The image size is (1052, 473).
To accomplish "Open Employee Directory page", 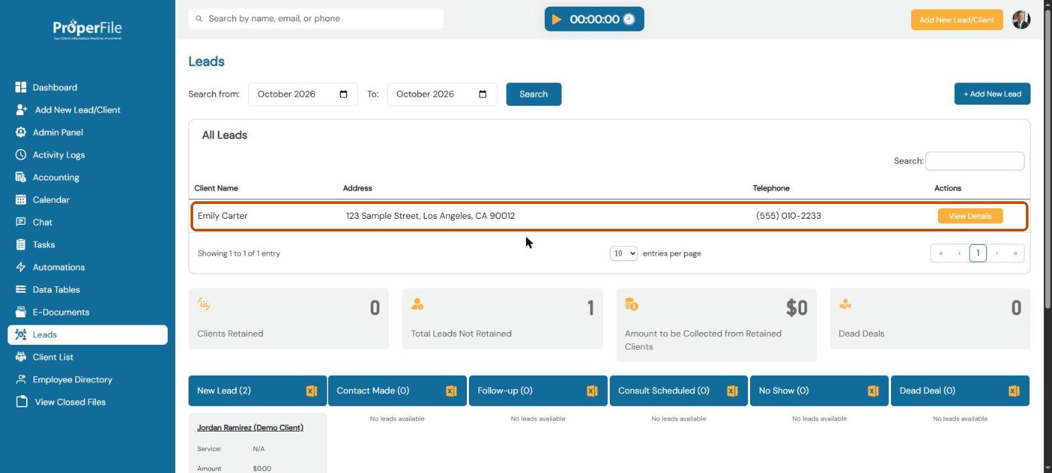I will (72, 379).
